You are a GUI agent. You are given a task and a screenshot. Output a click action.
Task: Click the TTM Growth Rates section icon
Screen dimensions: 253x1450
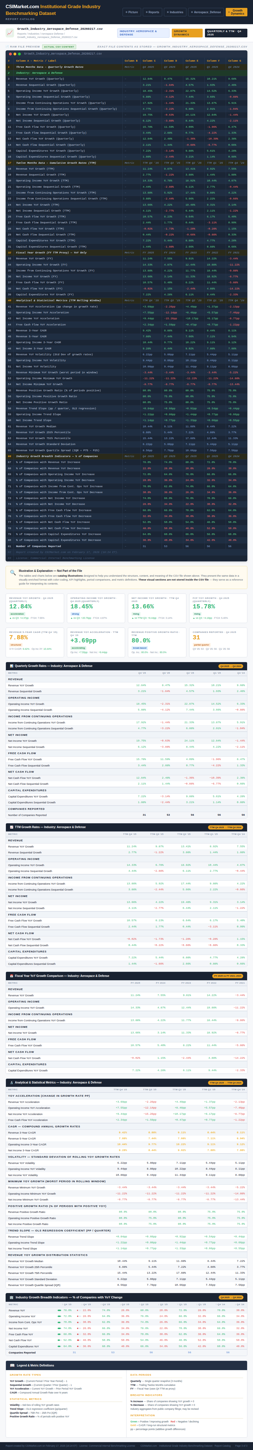(11, 827)
